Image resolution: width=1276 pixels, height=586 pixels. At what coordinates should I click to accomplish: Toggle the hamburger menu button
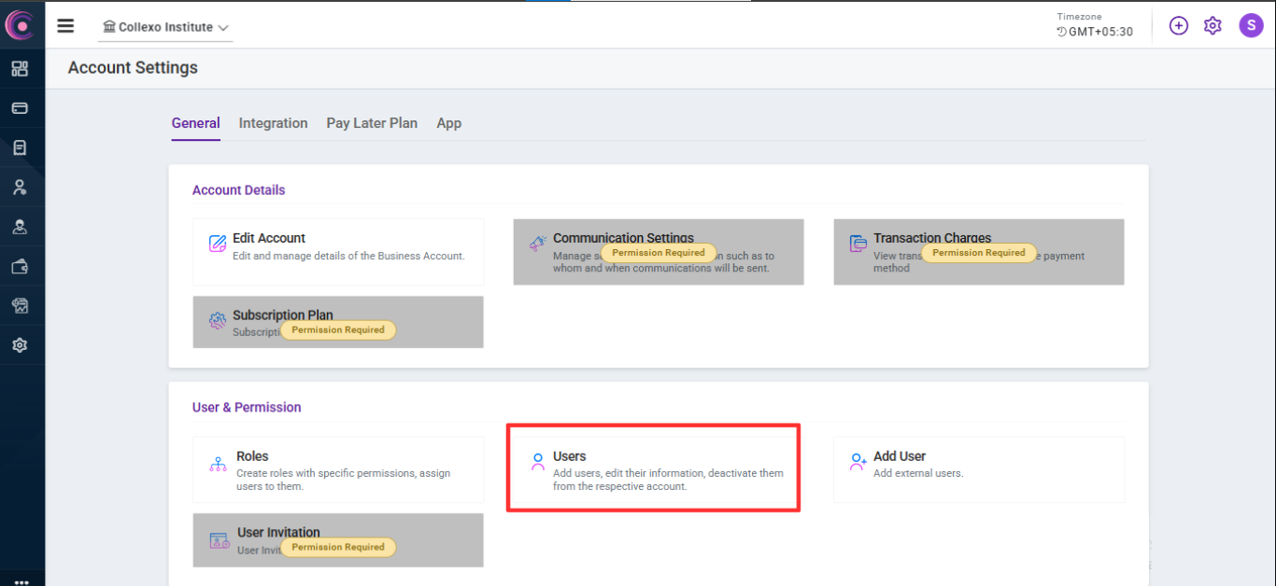pos(65,26)
